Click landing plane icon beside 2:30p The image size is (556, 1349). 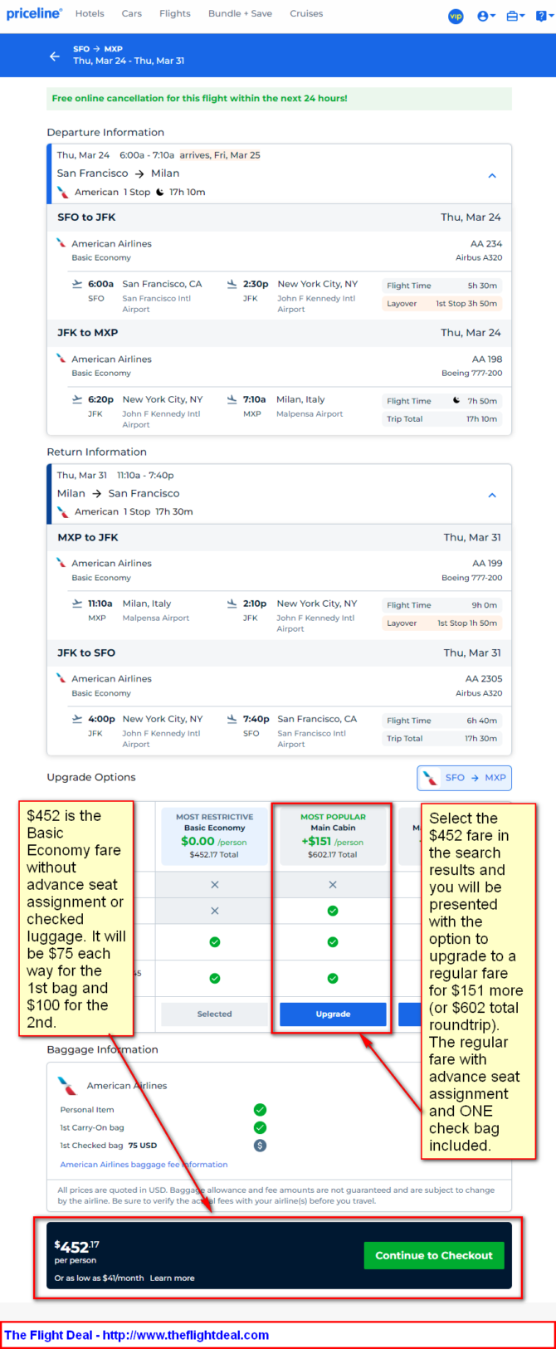232,284
